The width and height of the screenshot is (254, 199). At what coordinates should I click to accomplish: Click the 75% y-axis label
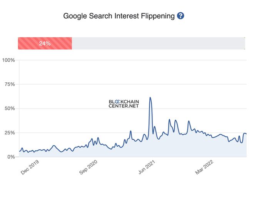[x=9, y=84]
